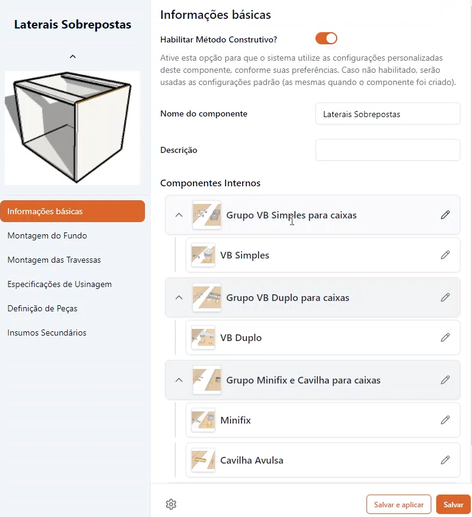This screenshot has width=472, height=517.
Task: Disable the Habilitar Método Construtivo toggle
Action: pyautogui.click(x=326, y=39)
